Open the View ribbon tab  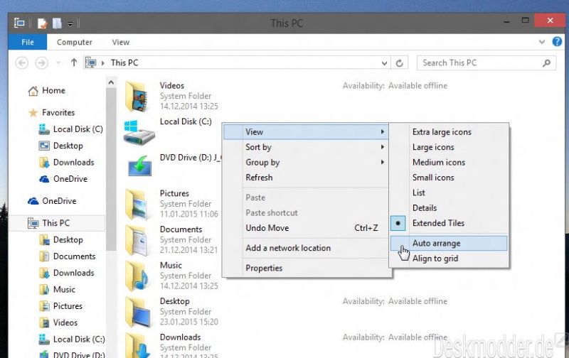click(120, 42)
